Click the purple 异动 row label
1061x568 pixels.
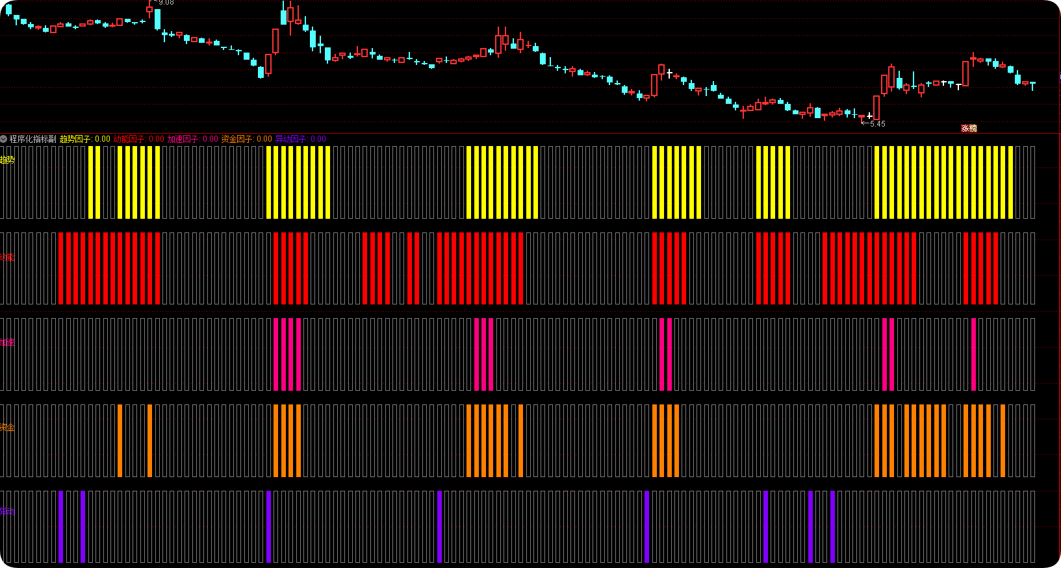[x=6, y=512]
